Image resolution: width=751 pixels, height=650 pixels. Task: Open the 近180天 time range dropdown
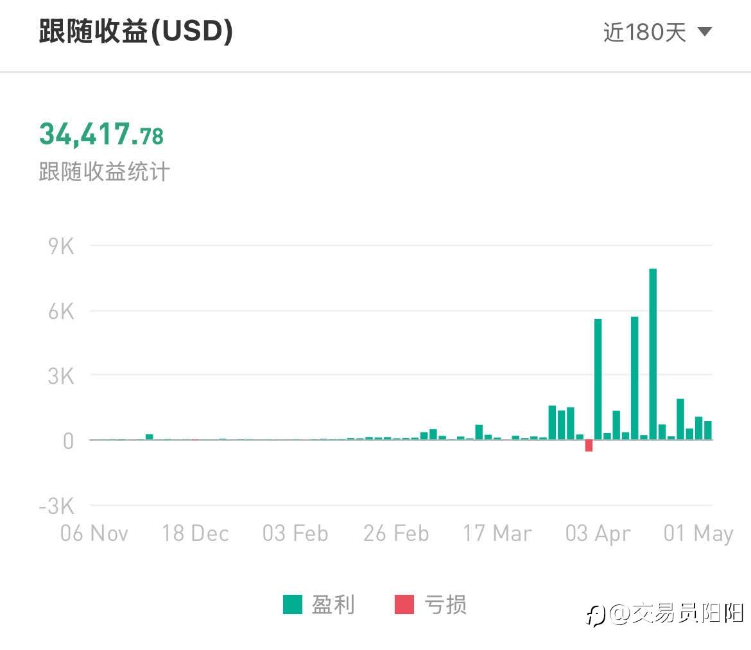click(657, 32)
